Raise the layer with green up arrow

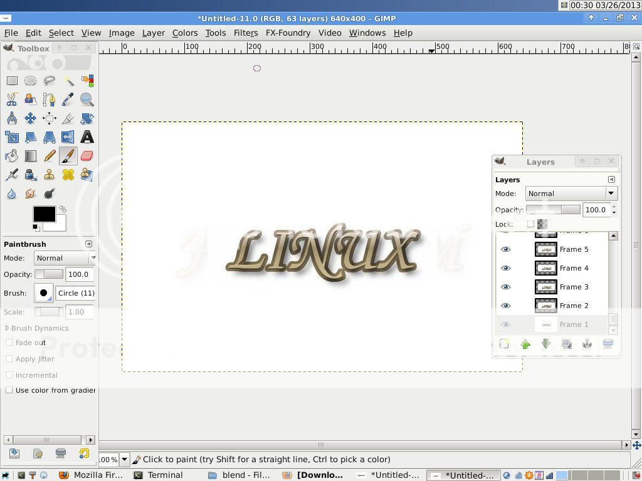(525, 344)
